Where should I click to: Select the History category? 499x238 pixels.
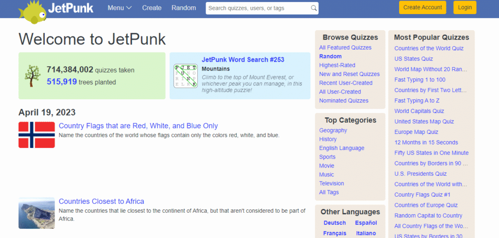tap(328, 139)
